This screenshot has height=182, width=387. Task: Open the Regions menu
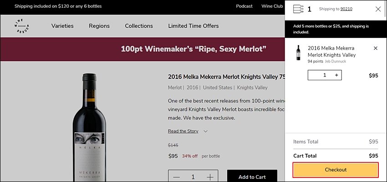tap(99, 26)
